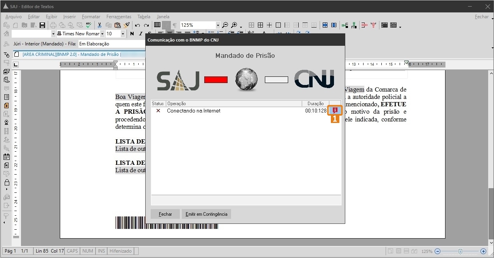
Task: Toggle CAPS indicator in status bar
Action: [72, 251]
